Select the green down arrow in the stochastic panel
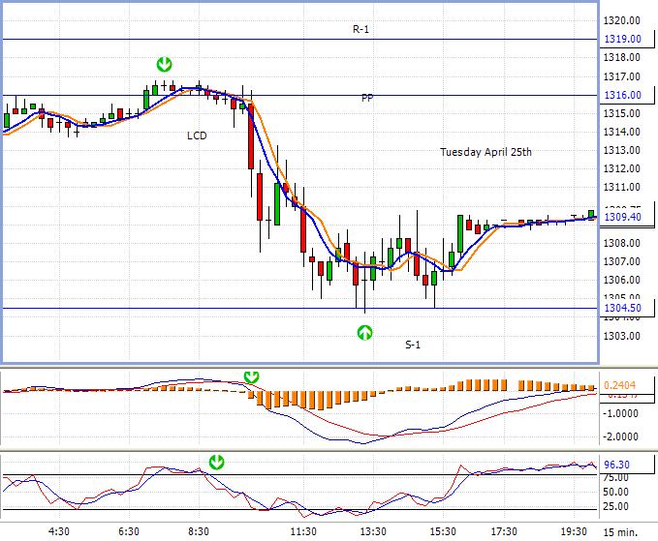 coord(217,462)
